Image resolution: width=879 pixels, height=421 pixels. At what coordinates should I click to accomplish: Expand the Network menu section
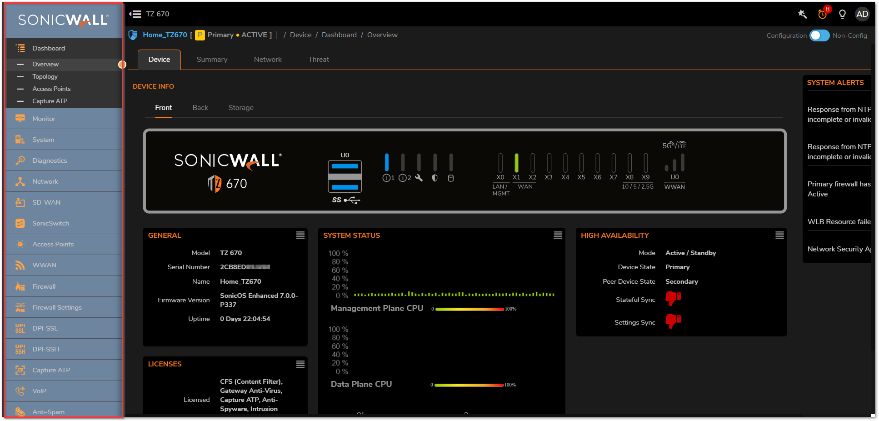(64, 181)
